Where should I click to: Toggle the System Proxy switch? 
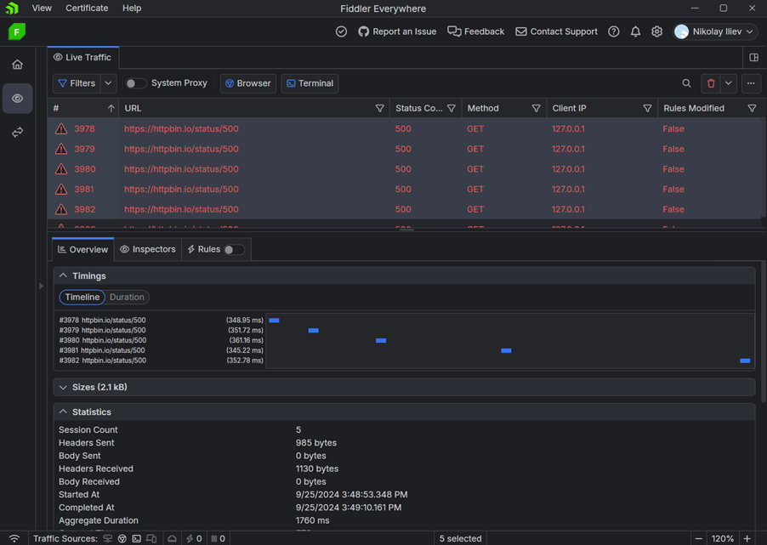click(136, 83)
